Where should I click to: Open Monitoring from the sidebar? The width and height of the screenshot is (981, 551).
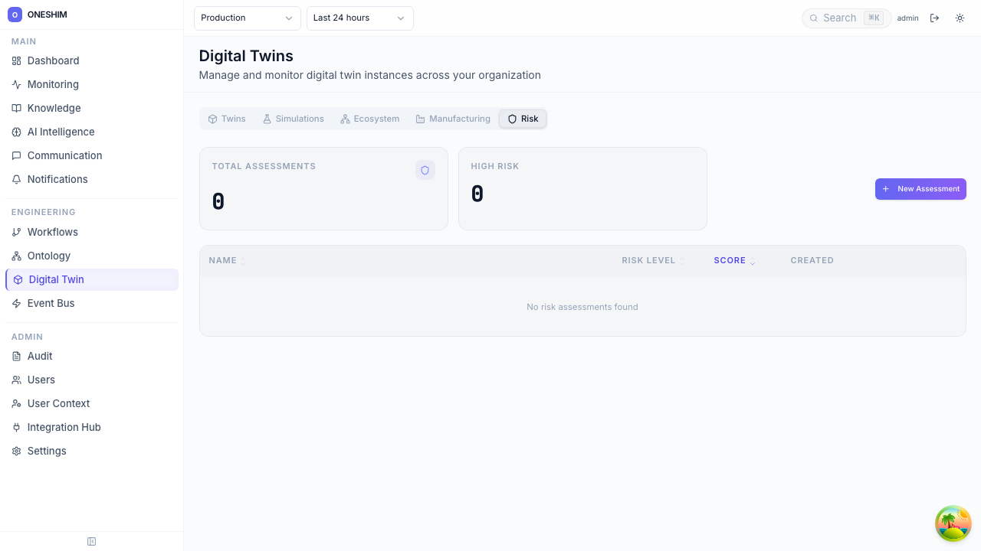[53, 84]
